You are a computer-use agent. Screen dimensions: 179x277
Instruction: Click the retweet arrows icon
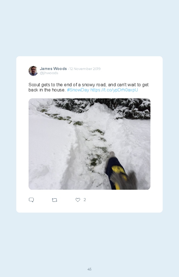coord(54,200)
